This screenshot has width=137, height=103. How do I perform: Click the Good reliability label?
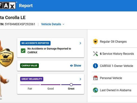point(51,89)
